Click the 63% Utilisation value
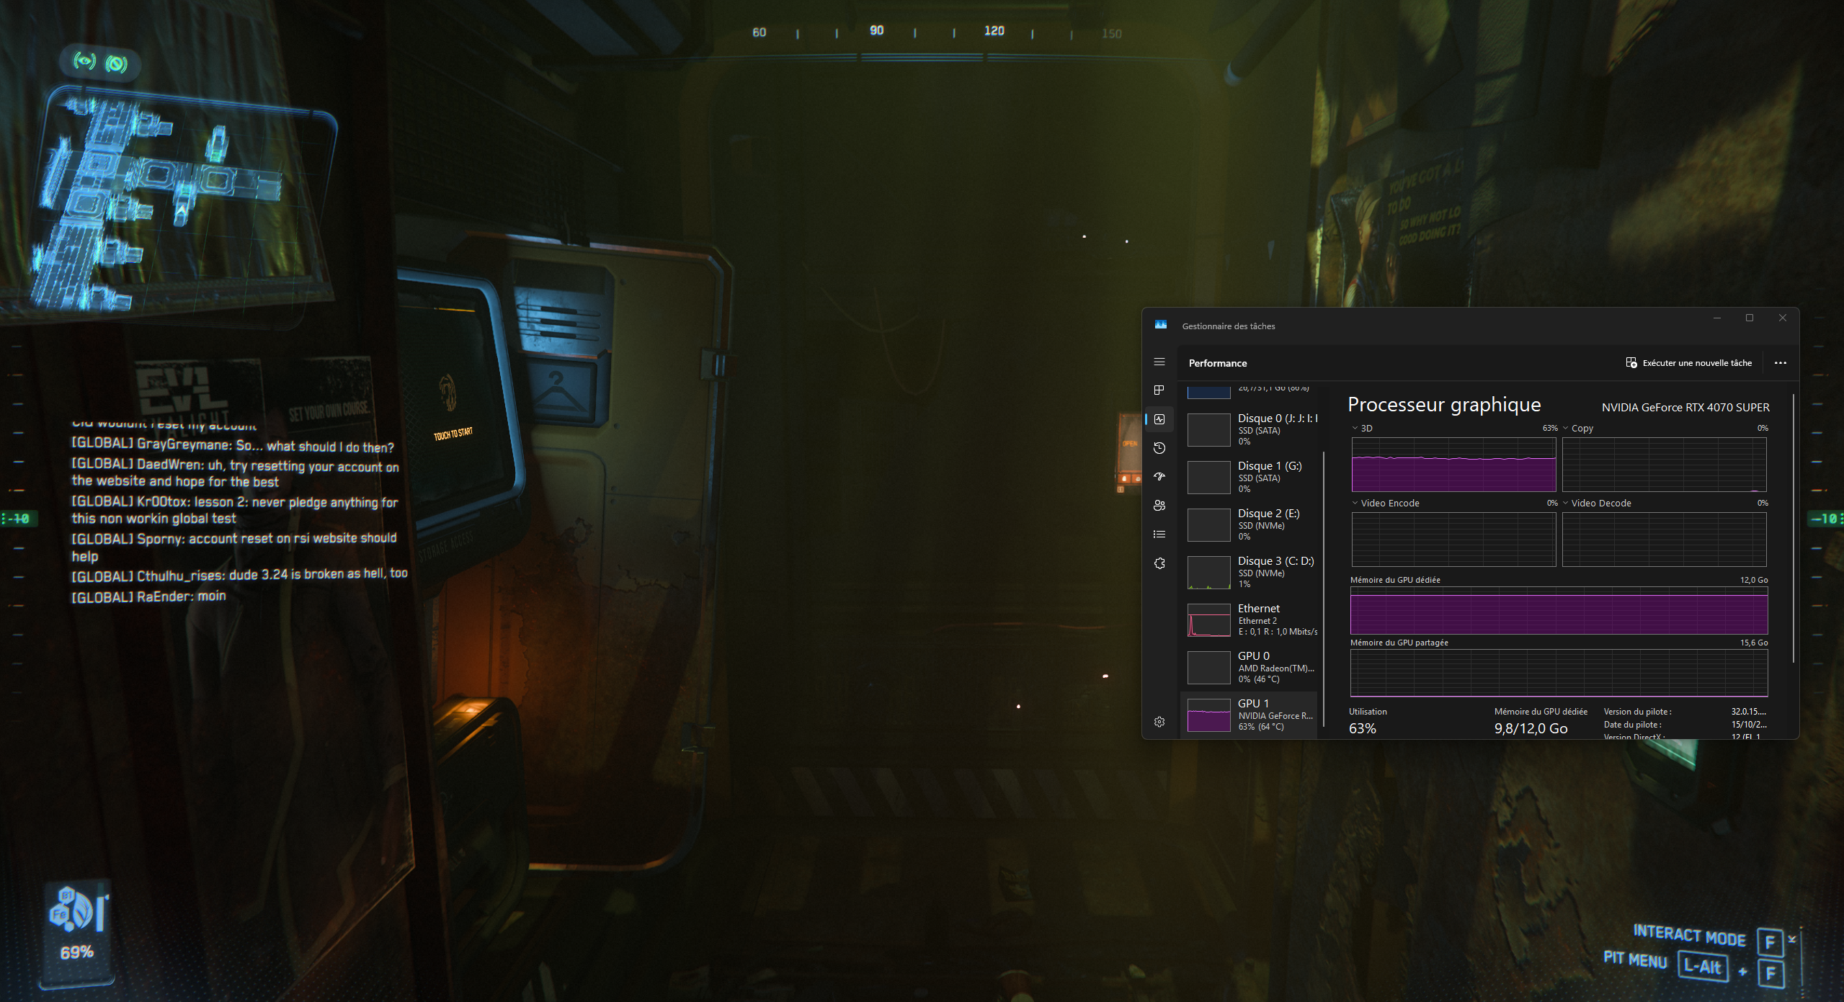The height and width of the screenshot is (1002, 1844). pos(1362,728)
